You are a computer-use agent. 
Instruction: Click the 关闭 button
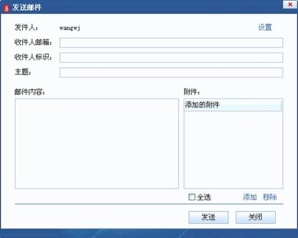pos(256,217)
